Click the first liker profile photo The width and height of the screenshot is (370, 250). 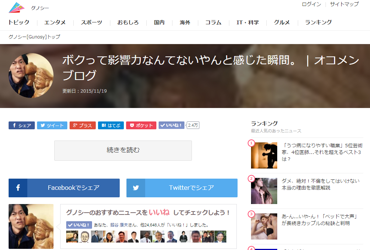point(72,237)
